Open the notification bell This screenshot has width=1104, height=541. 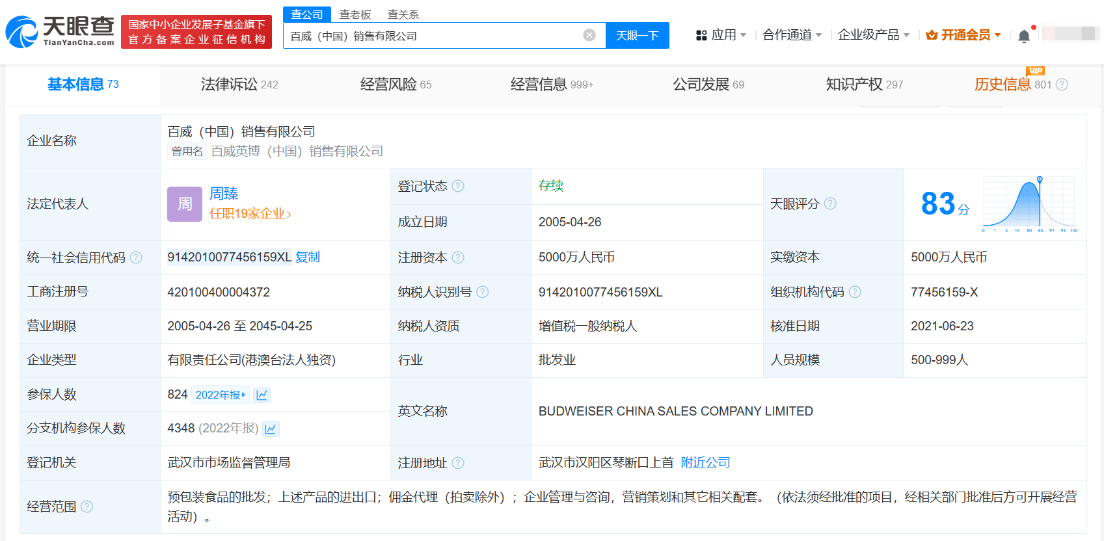[1024, 36]
